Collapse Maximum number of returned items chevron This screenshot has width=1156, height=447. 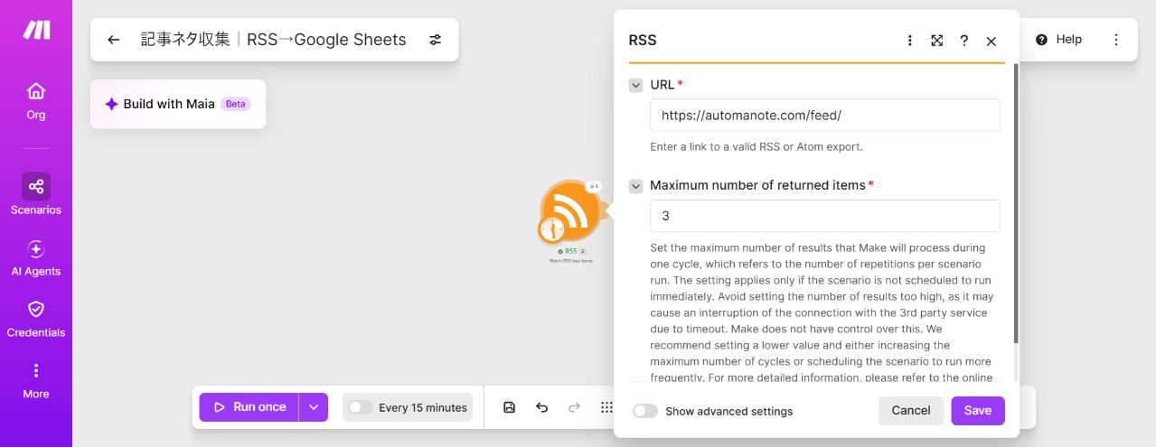click(x=636, y=186)
